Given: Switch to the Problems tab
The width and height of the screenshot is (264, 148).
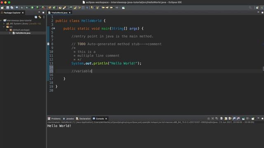Looking at the screenshot, I should (54, 119).
